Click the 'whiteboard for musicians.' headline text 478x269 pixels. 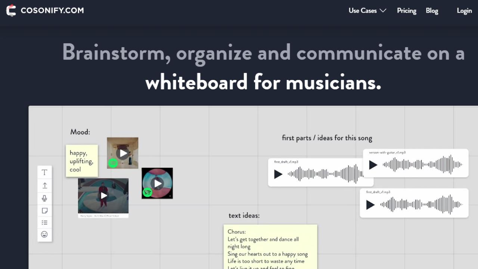click(x=263, y=82)
